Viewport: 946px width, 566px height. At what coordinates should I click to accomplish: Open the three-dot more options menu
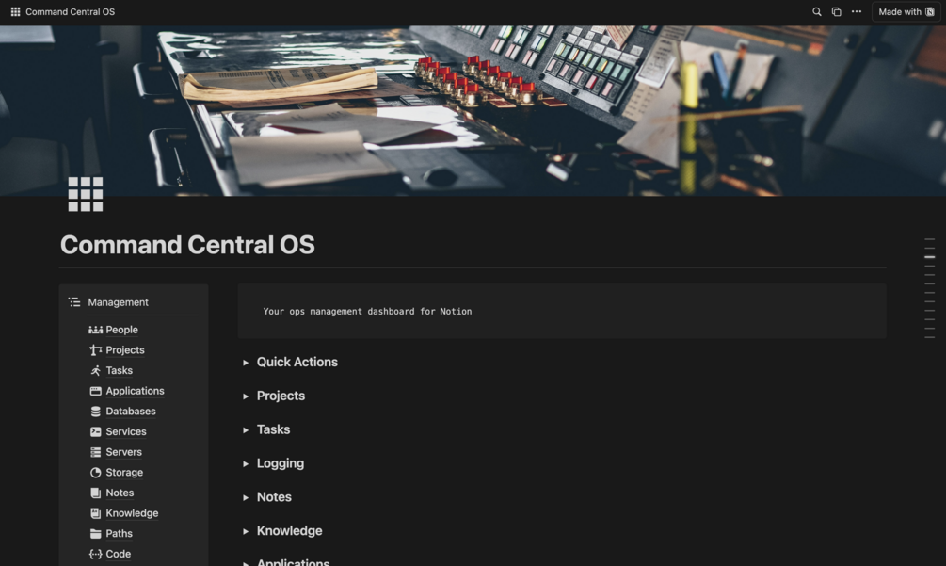click(856, 11)
